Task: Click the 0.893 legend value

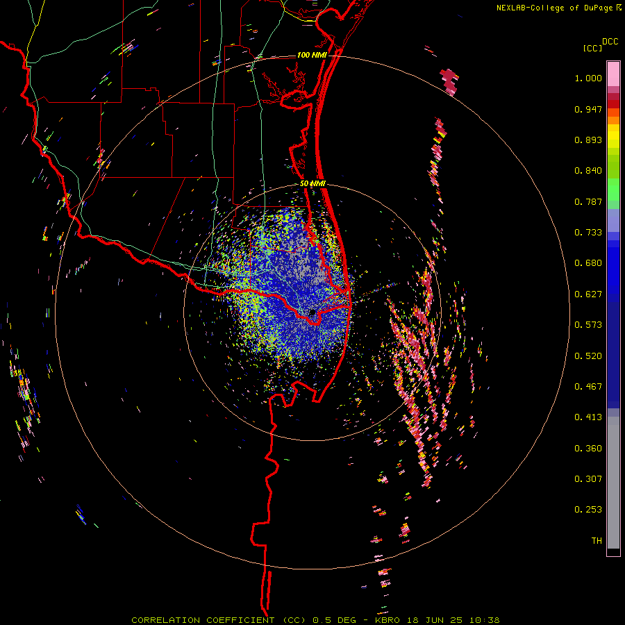Action: (x=588, y=140)
